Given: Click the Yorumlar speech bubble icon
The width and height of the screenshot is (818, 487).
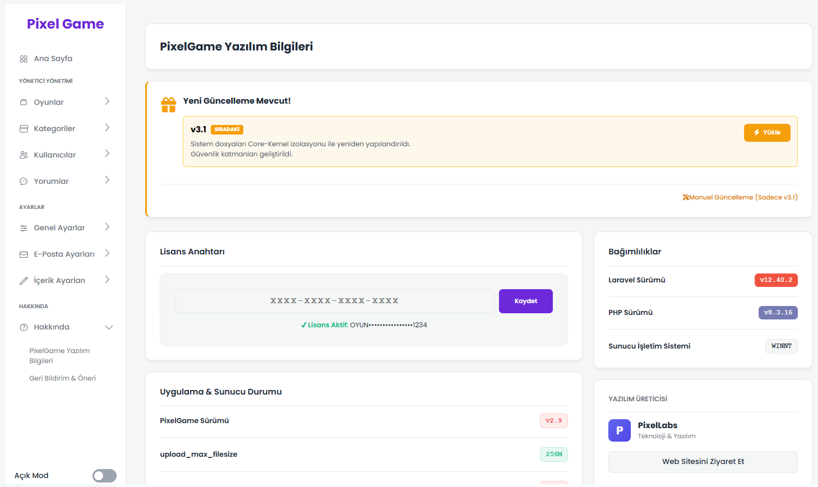Looking at the screenshot, I should 24,182.
